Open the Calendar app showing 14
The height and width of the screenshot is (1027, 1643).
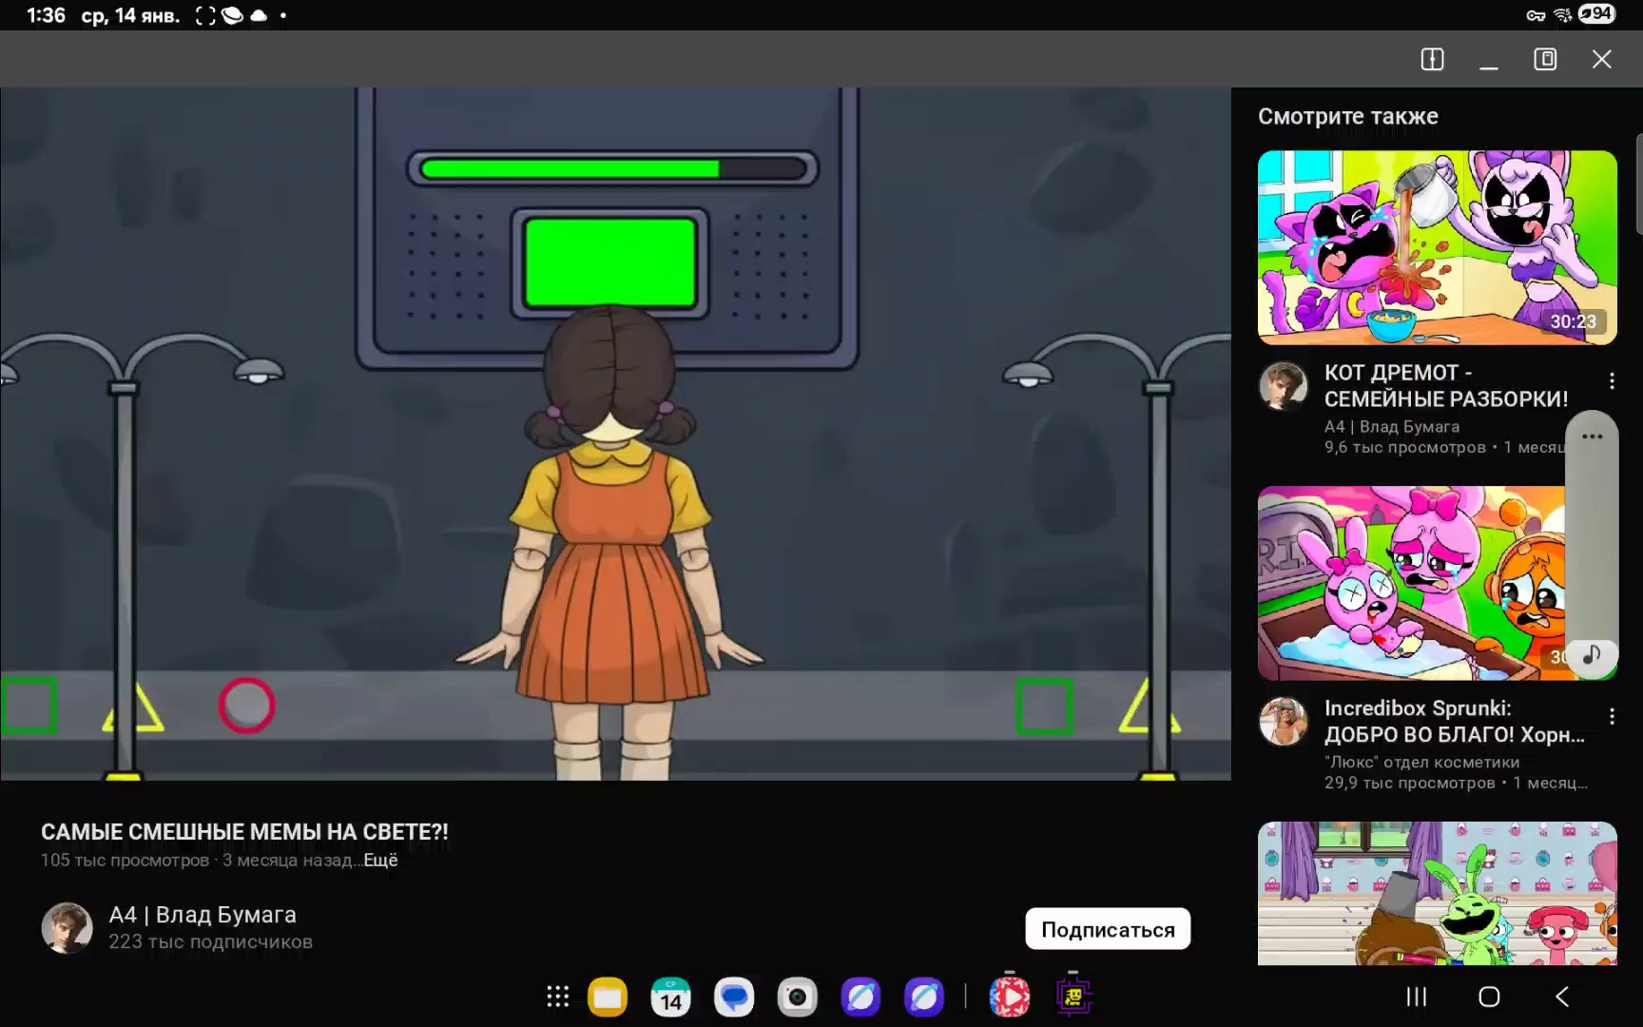670,997
